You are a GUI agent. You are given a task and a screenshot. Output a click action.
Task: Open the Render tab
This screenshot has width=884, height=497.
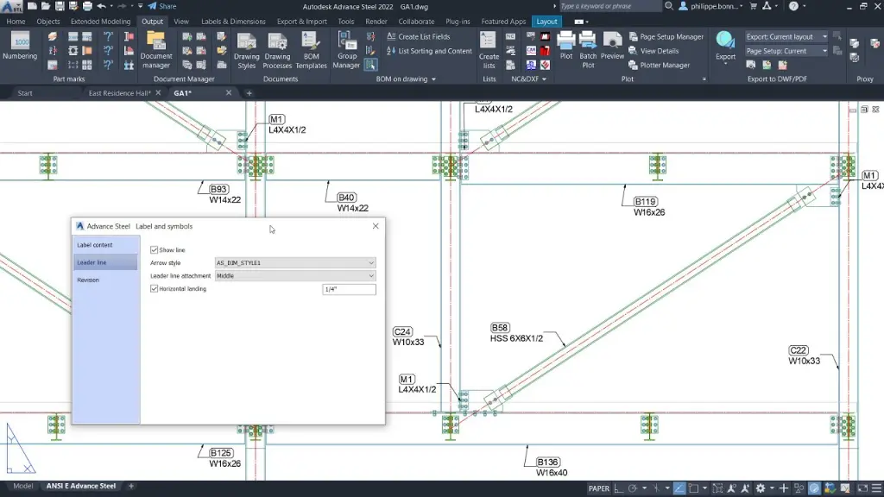pos(376,22)
